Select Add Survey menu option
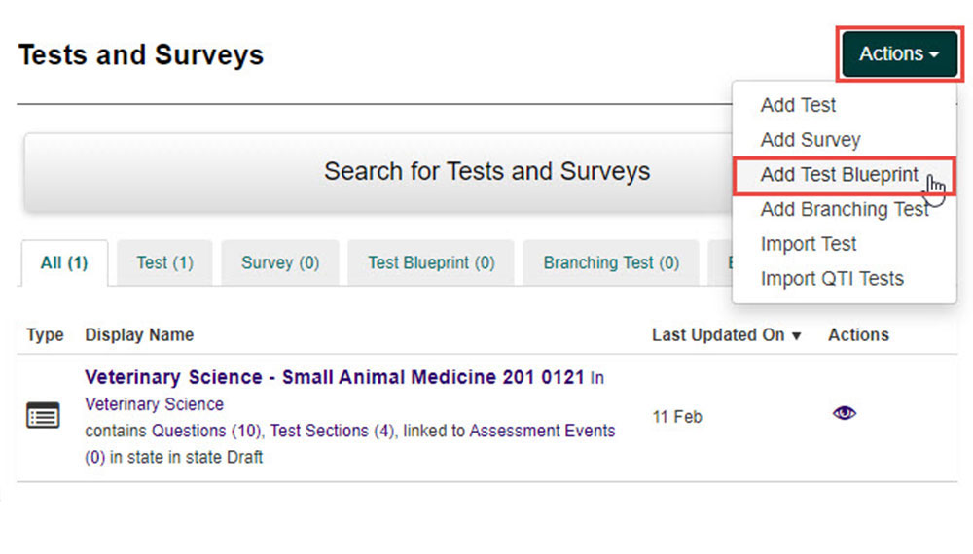 point(811,139)
